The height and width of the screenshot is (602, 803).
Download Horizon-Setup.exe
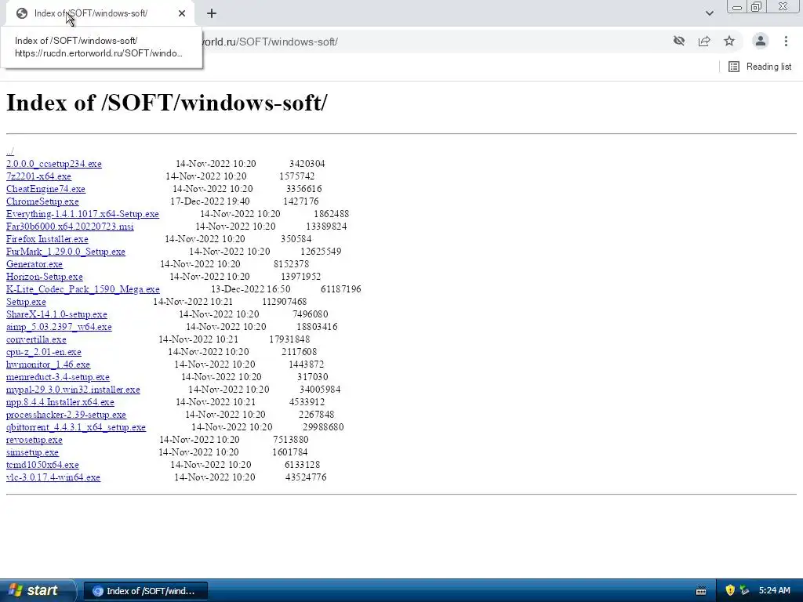pyautogui.click(x=44, y=277)
